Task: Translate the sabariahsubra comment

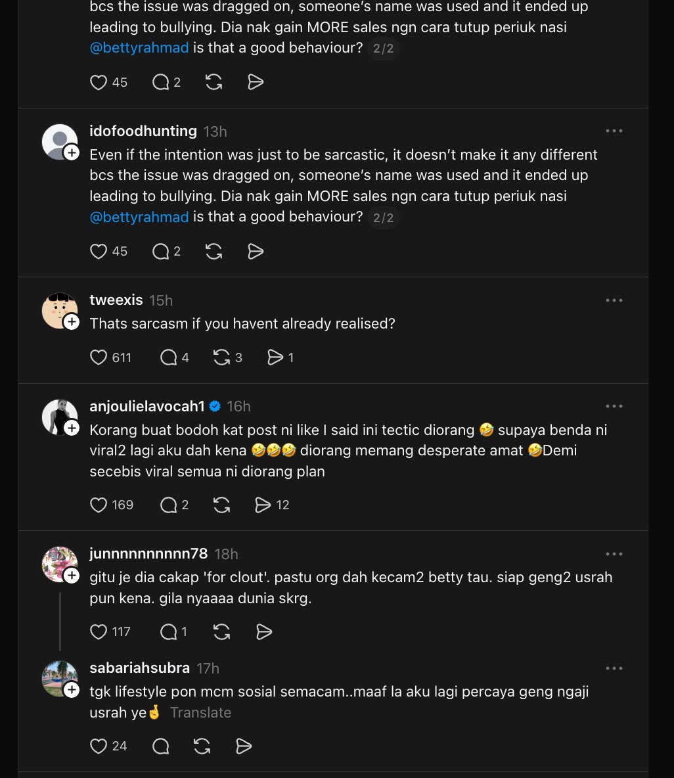Action: [x=200, y=712]
